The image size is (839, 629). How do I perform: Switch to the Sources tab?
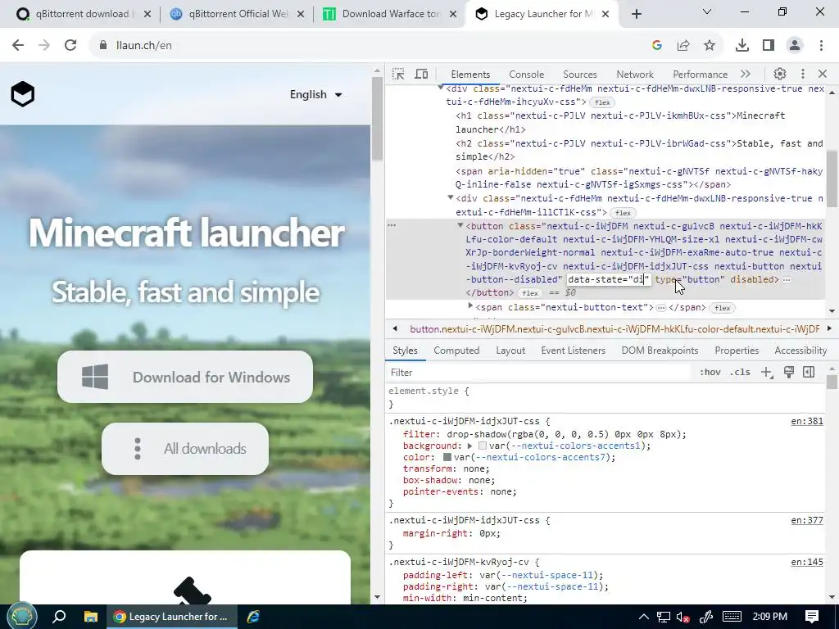579,75
